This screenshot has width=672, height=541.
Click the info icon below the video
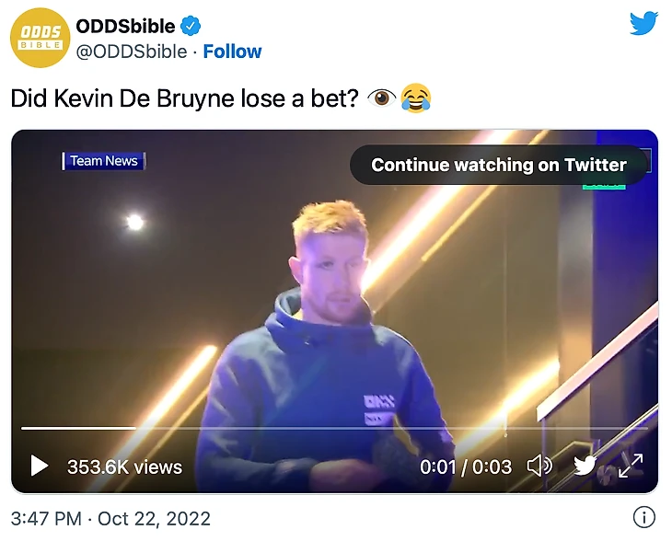click(645, 518)
